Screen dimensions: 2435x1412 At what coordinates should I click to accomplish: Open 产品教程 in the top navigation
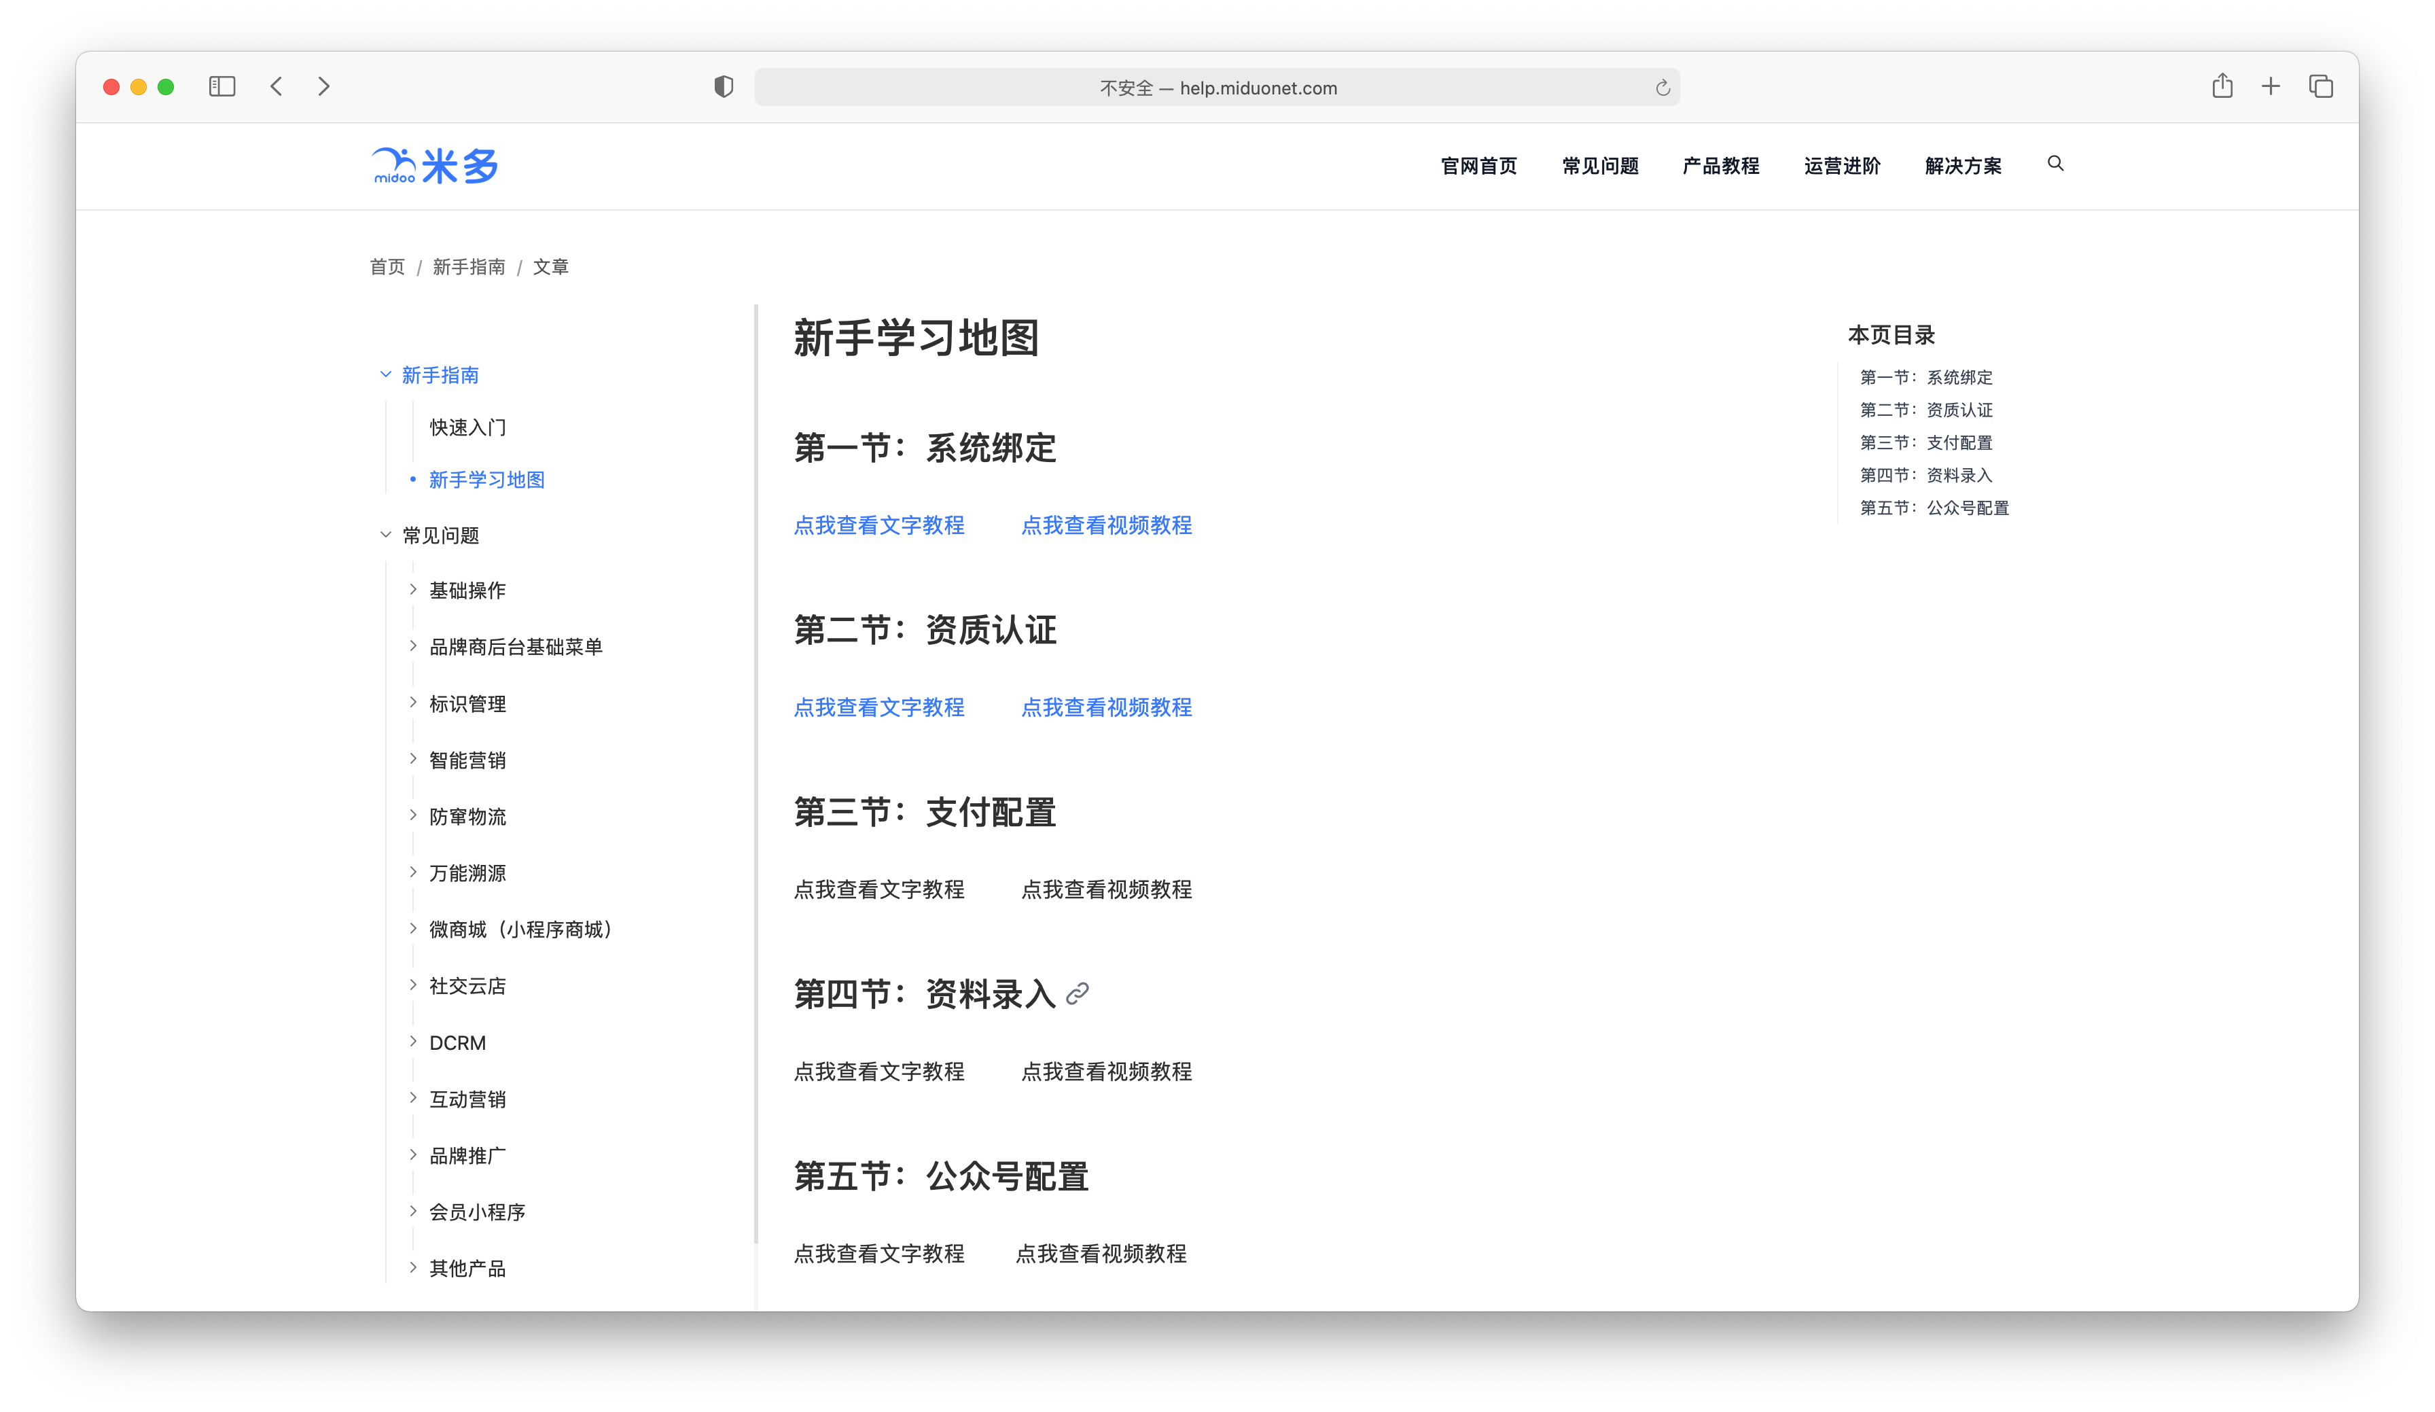click(x=1721, y=166)
